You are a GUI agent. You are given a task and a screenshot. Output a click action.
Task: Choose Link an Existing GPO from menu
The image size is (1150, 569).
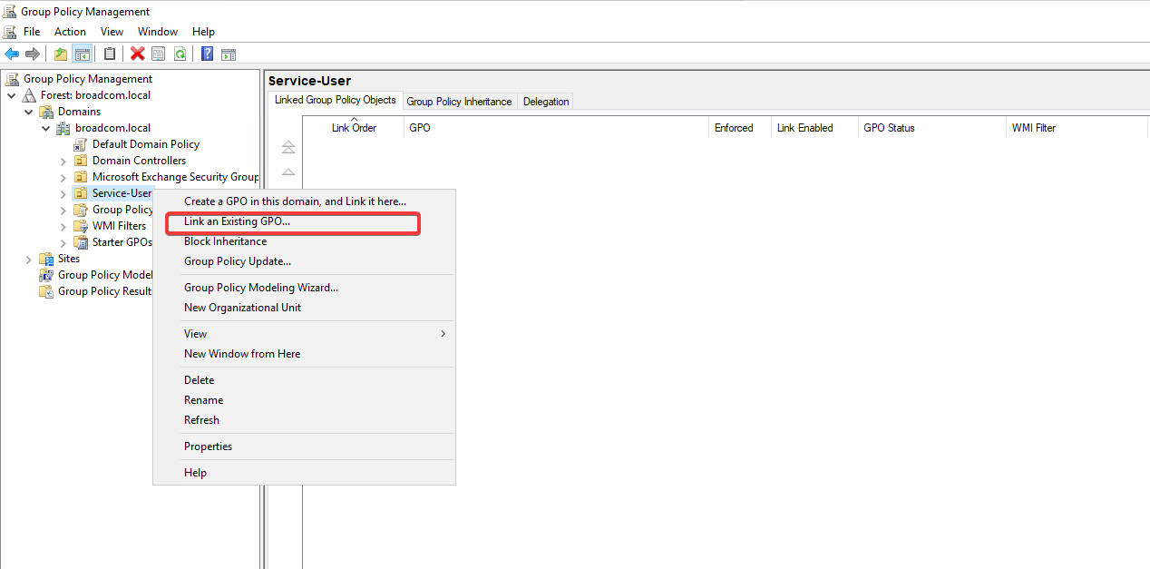237,221
